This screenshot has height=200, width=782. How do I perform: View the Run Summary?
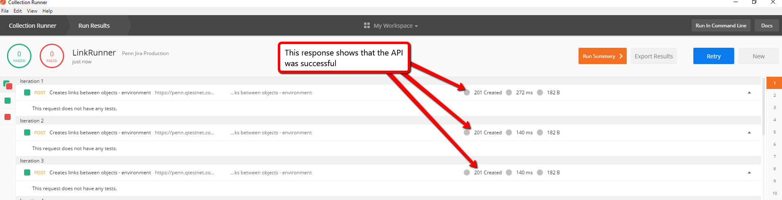coord(602,56)
